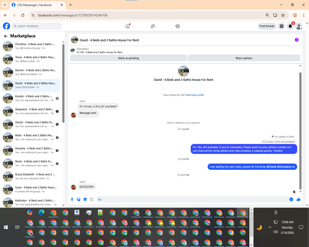Open Copilot from the taskbar
The image size is (309, 247).
30,212
